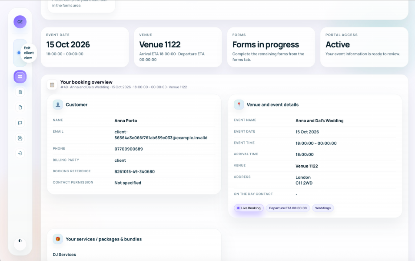Click the client email address value
415x261 pixels.
(x=161, y=135)
